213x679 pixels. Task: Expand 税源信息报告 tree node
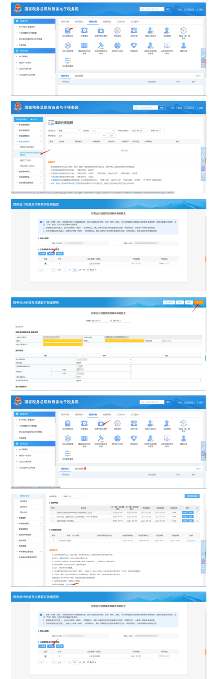(41, 171)
